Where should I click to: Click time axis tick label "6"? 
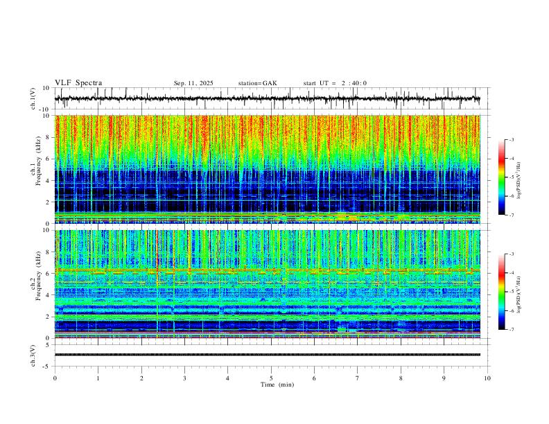pos(314,378)
